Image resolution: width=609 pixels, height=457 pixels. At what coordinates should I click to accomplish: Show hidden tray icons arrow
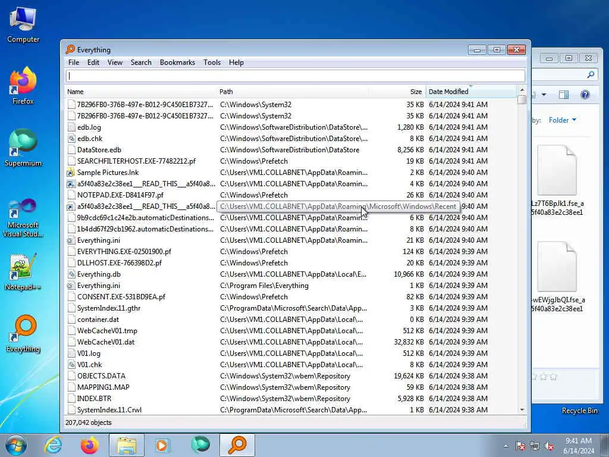[x=506, y=446]
